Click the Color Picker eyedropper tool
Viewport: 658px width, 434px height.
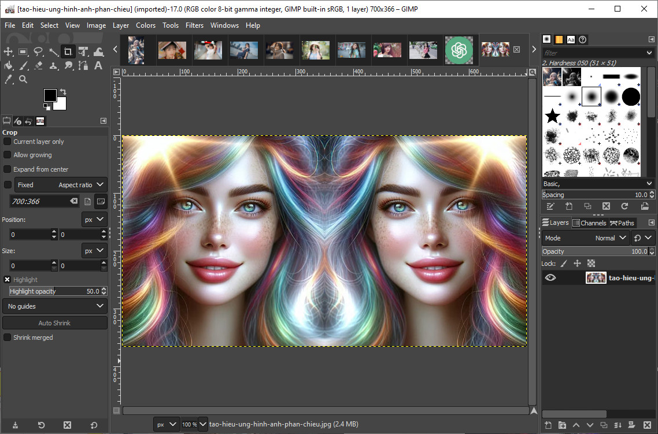pos(8,79)
